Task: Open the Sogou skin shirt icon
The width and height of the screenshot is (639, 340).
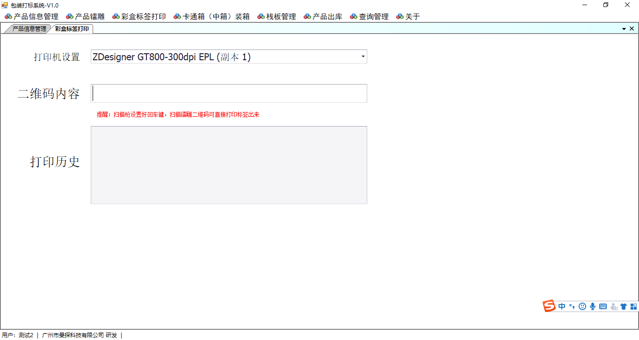Action: tap(624, 306)
